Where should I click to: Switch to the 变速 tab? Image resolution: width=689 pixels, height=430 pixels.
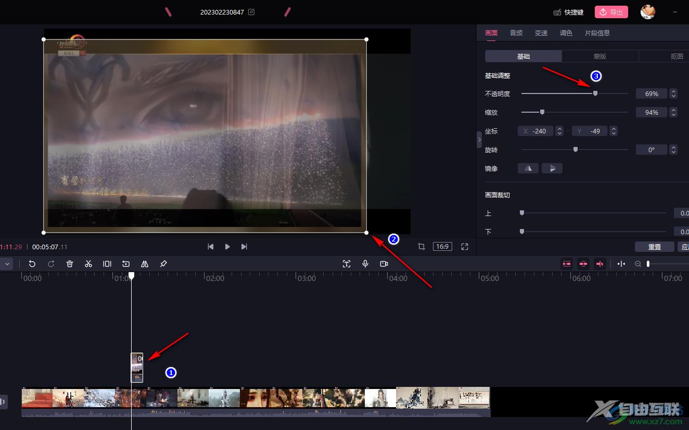[541, 33]
